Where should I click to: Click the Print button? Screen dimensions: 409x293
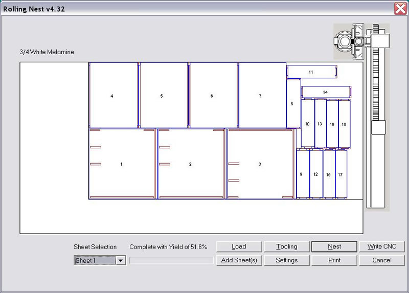(334, 260)
